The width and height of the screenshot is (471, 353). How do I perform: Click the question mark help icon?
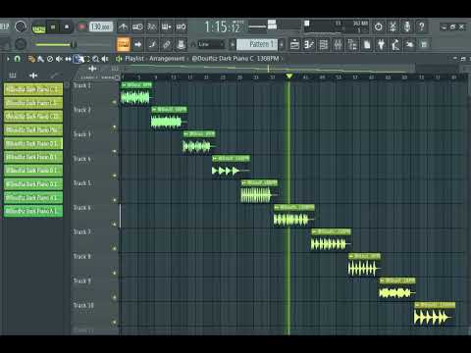click(x=422, y=26)
